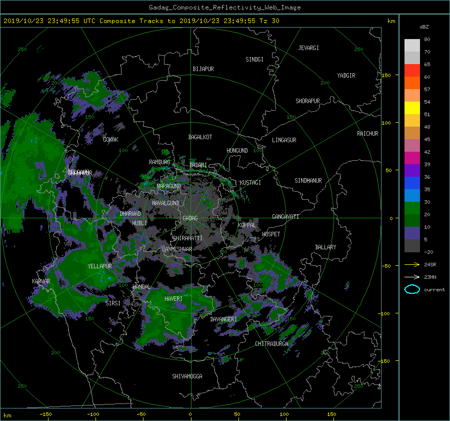Click the GADAG radar center label
The height and width of the screenshot is (421, 450).
(190, 218)
